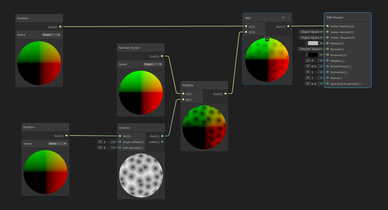Image resolution: width=388 pixels, height=210 pixels.
Task: Click the Add node Out(3) port
Action: [x=288, y=26]
